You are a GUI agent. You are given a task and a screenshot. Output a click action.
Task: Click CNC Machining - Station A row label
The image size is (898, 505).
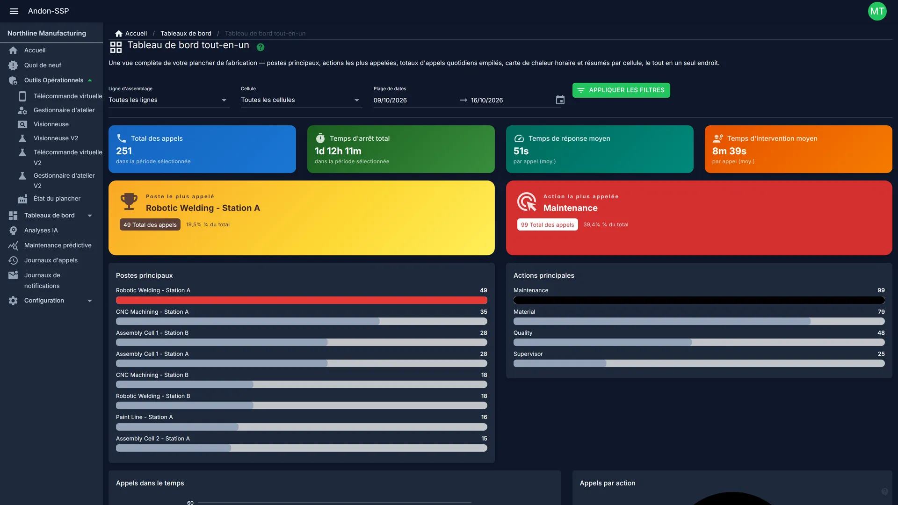pos(152,312)
